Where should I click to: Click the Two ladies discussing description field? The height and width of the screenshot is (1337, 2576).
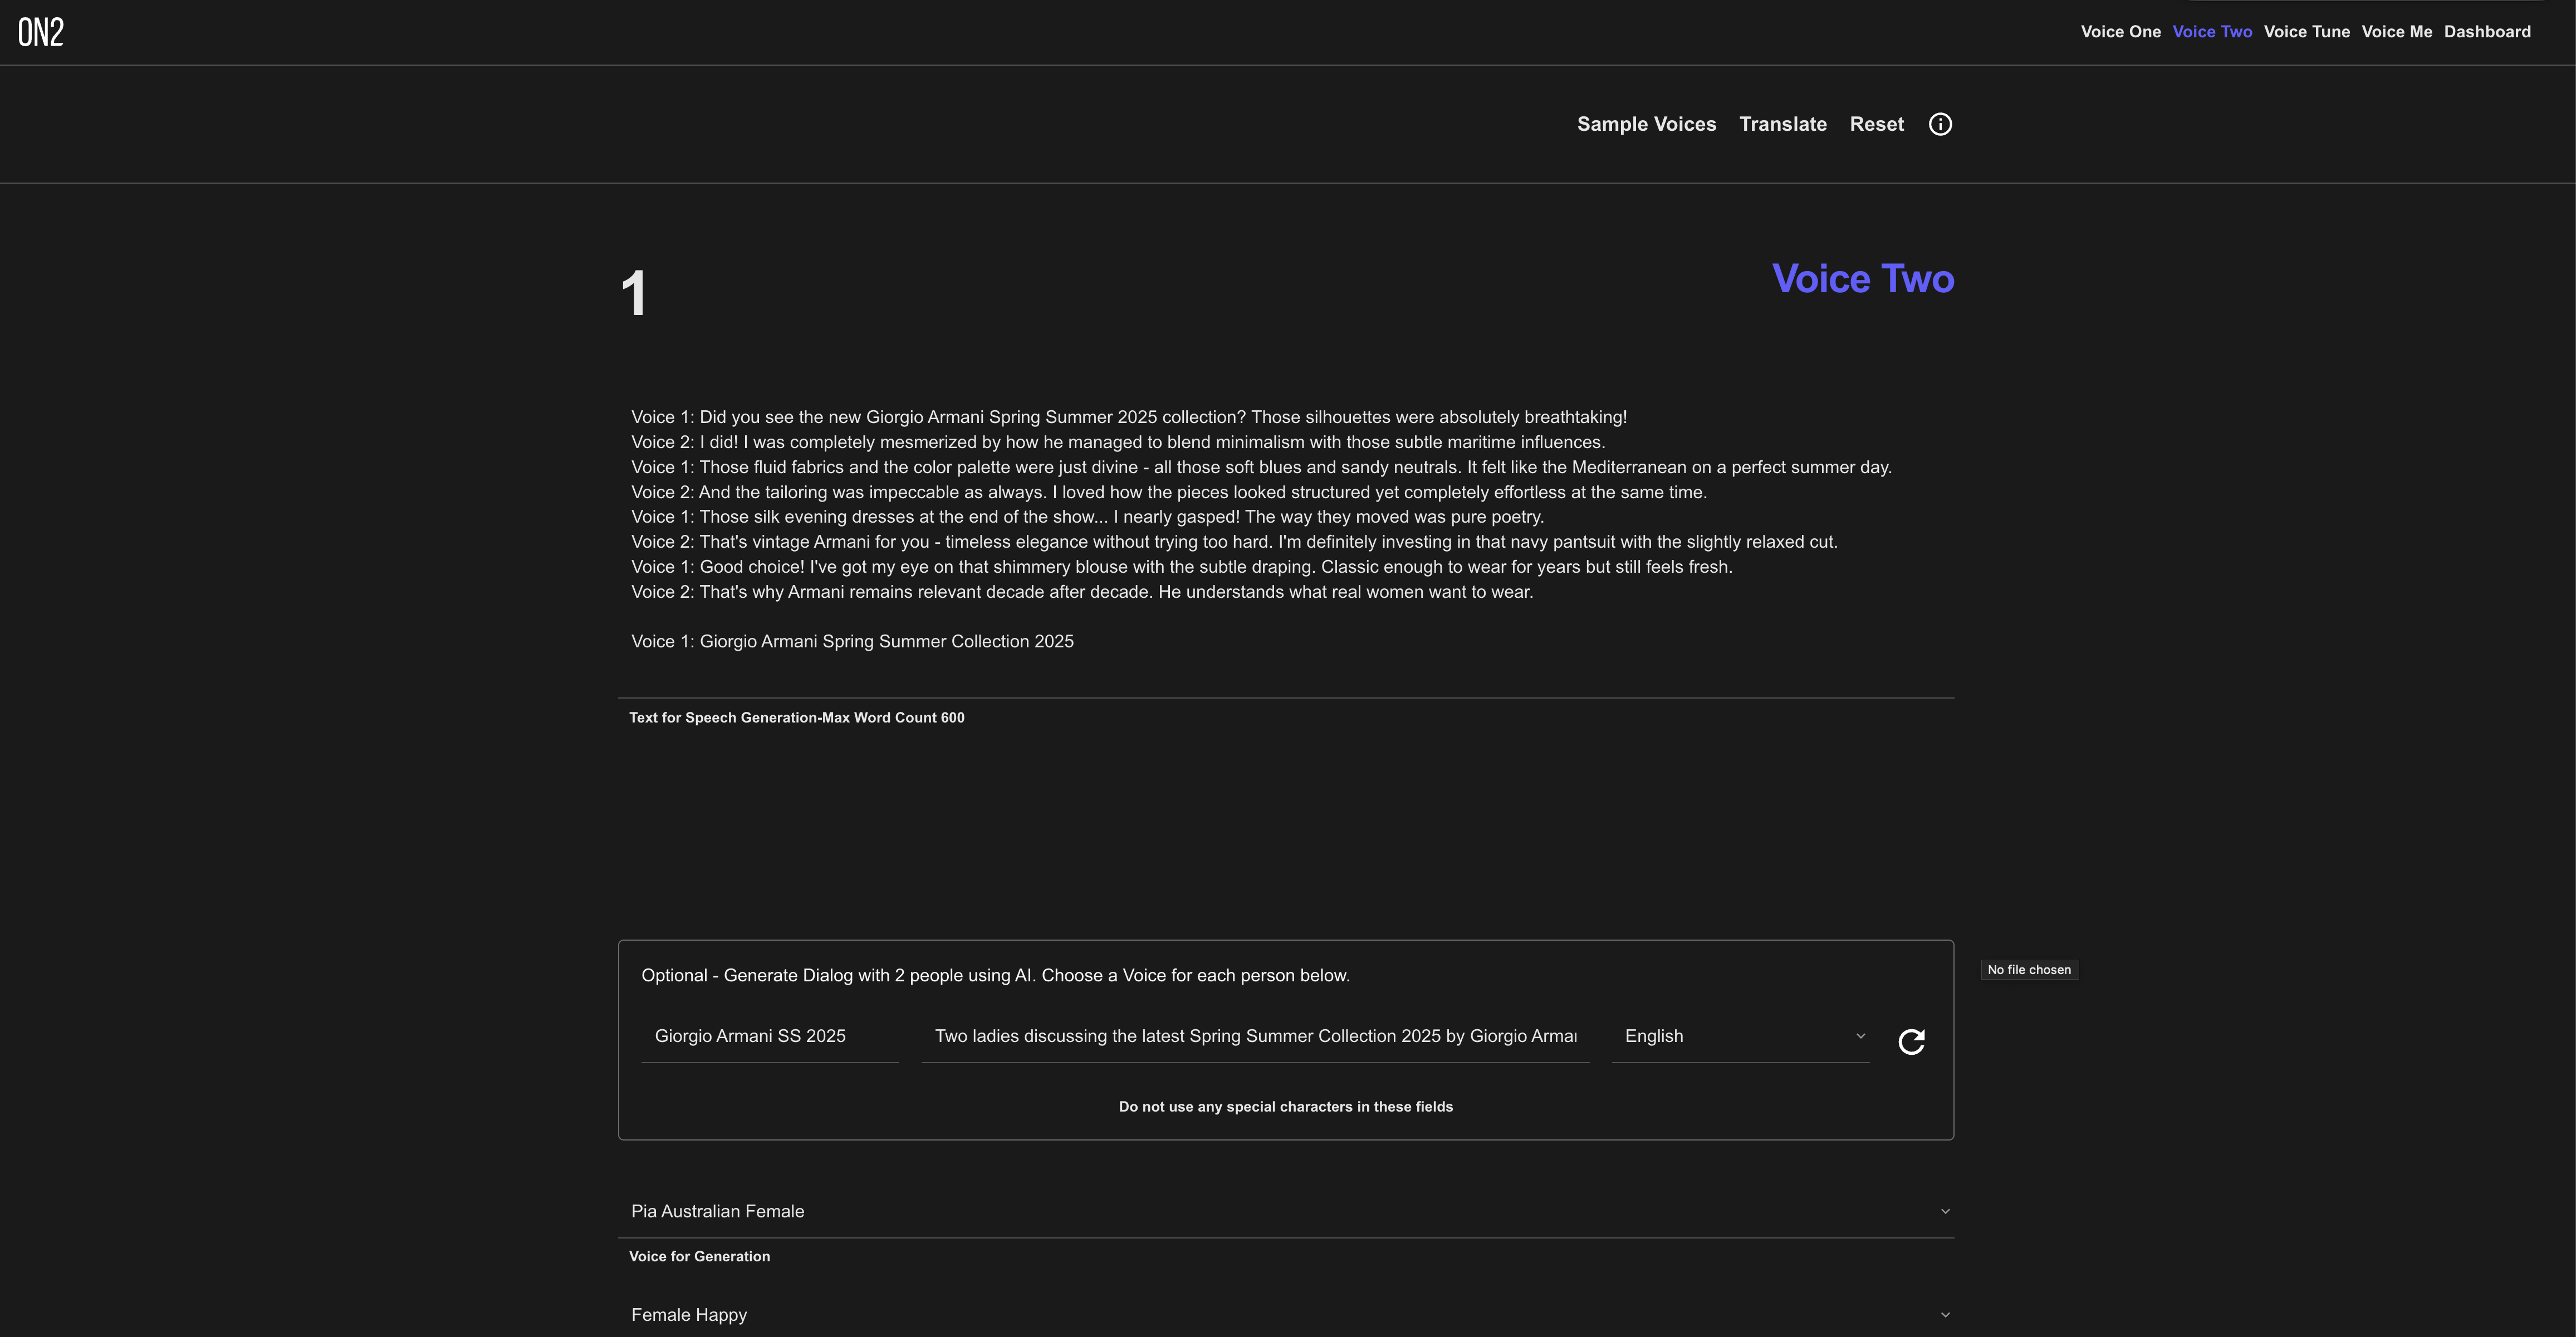click(x=1254, y=1036)
